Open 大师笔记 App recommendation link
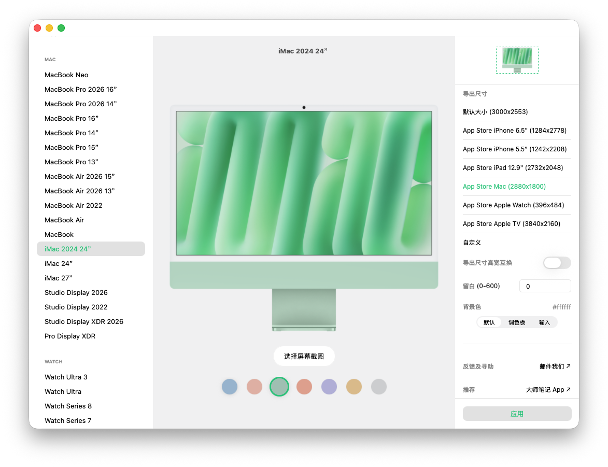 coord(548,390)
